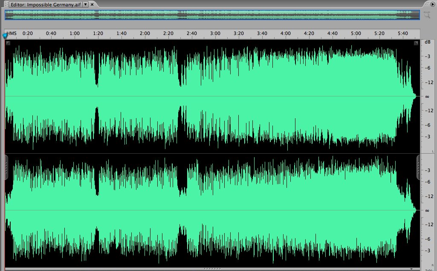Click the infinity label on right channel scale
Screen dimensions: 437x271
pos(427,210)
